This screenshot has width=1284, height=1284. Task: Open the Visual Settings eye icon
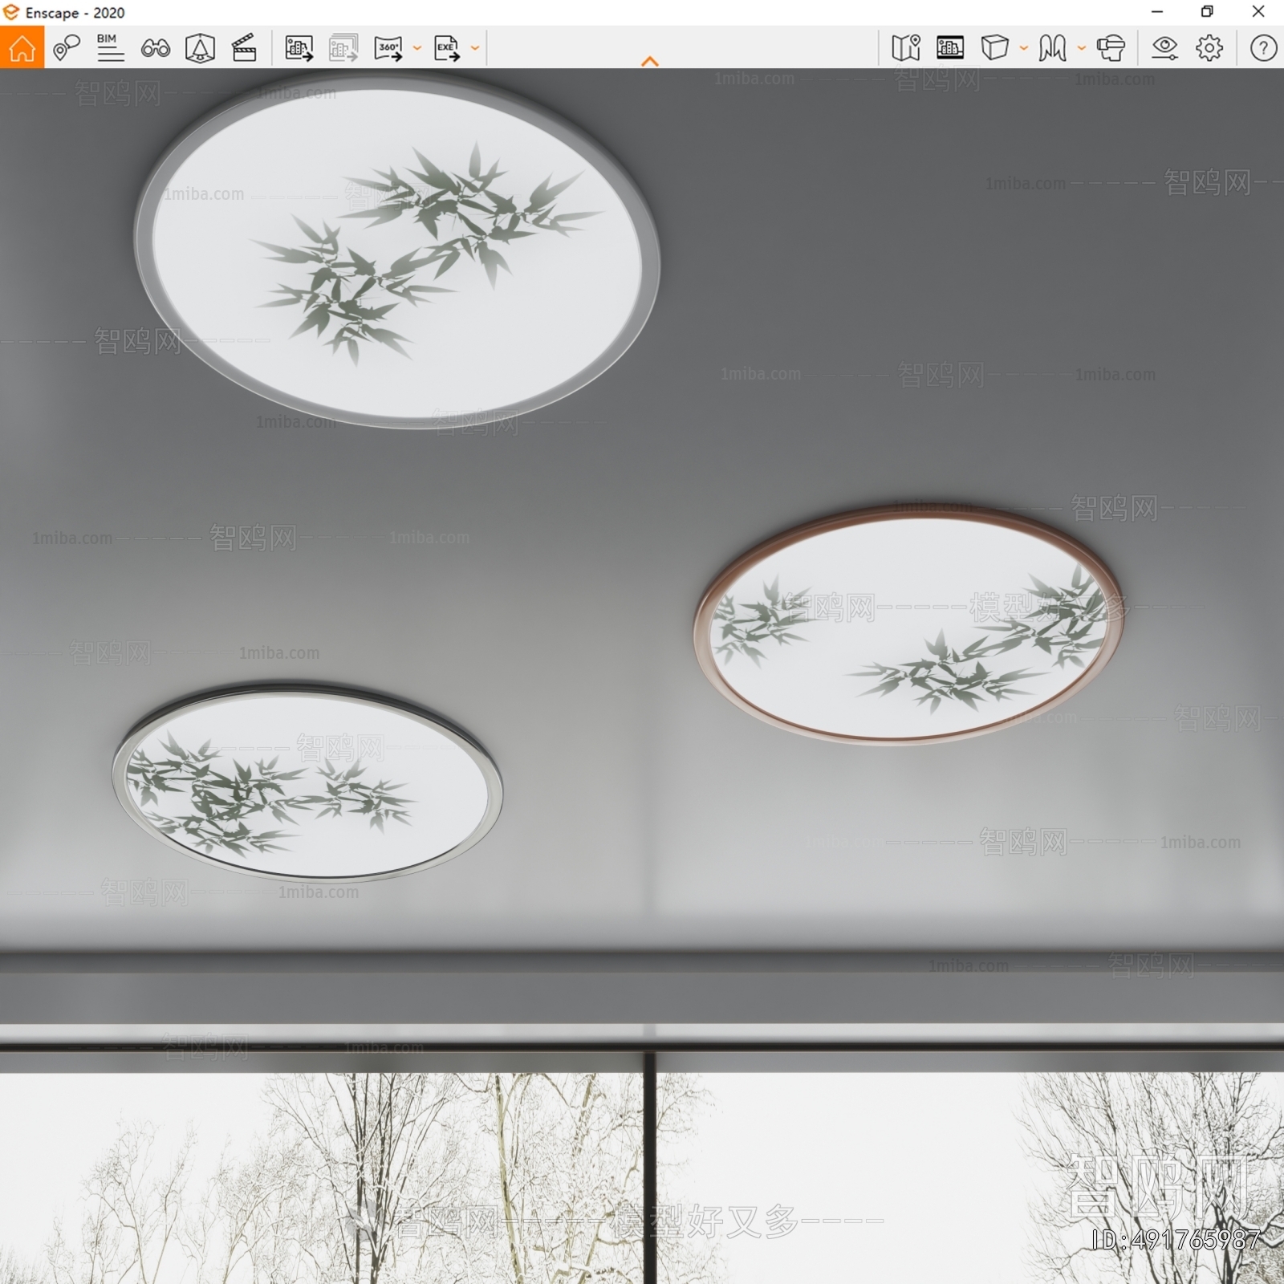1164,48
